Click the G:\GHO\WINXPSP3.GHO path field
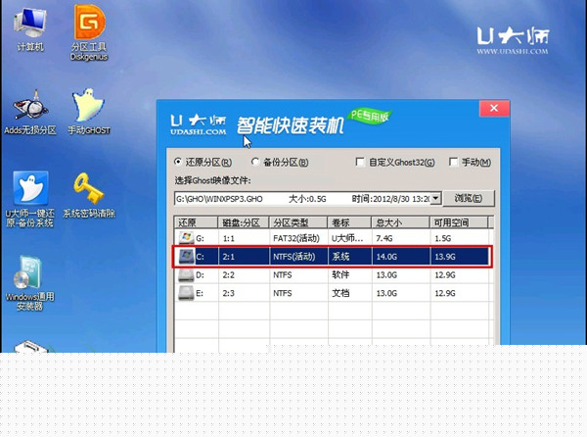The width and height of the screenshot is (587, 437). tap(254, 199)
